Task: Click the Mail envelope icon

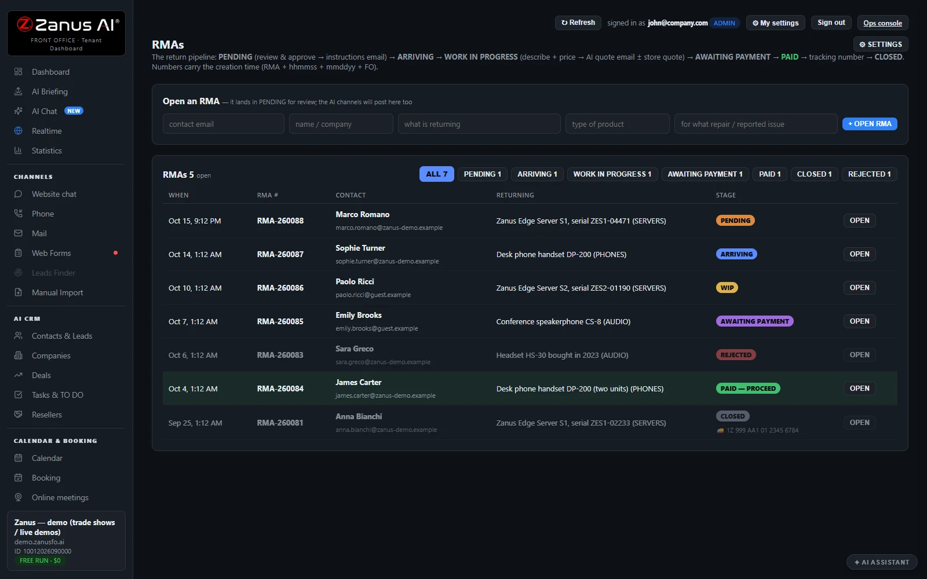Action: point(18,233)
